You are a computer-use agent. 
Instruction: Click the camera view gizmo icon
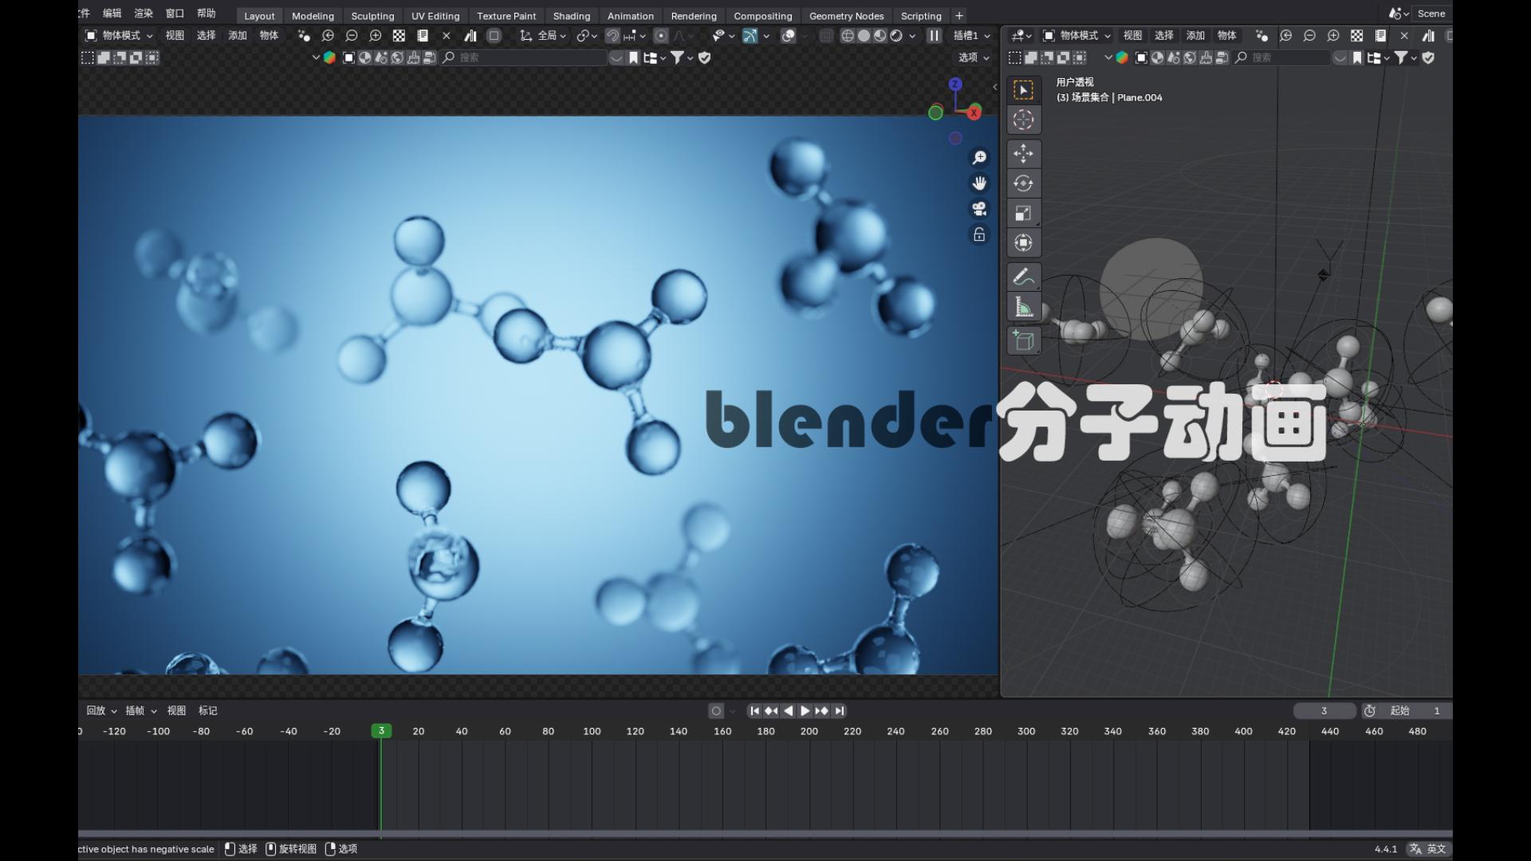pyautogui.click(x=979, y=209)
